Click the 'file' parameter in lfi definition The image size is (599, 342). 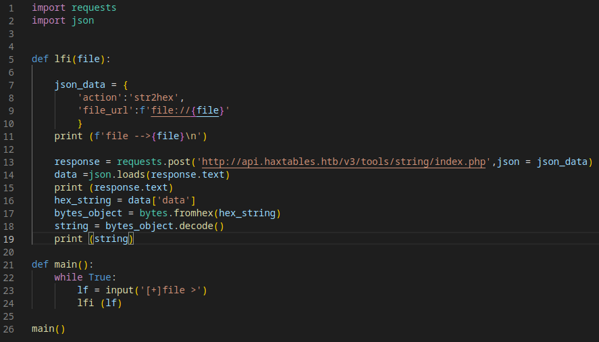tap(88, 59)
